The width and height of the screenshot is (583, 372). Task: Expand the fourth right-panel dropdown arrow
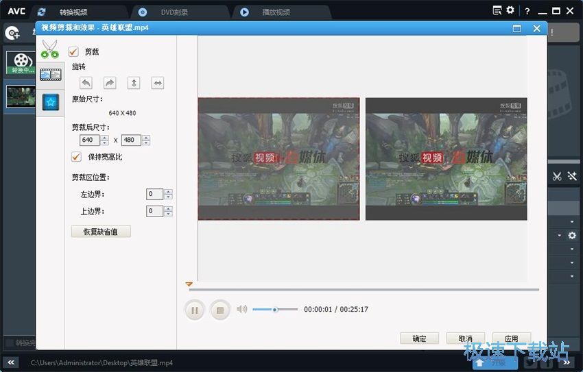[572, 263]
